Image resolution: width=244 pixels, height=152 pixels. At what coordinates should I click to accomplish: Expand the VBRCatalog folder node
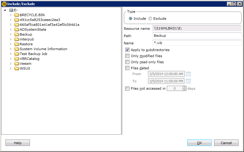[11, 59]
